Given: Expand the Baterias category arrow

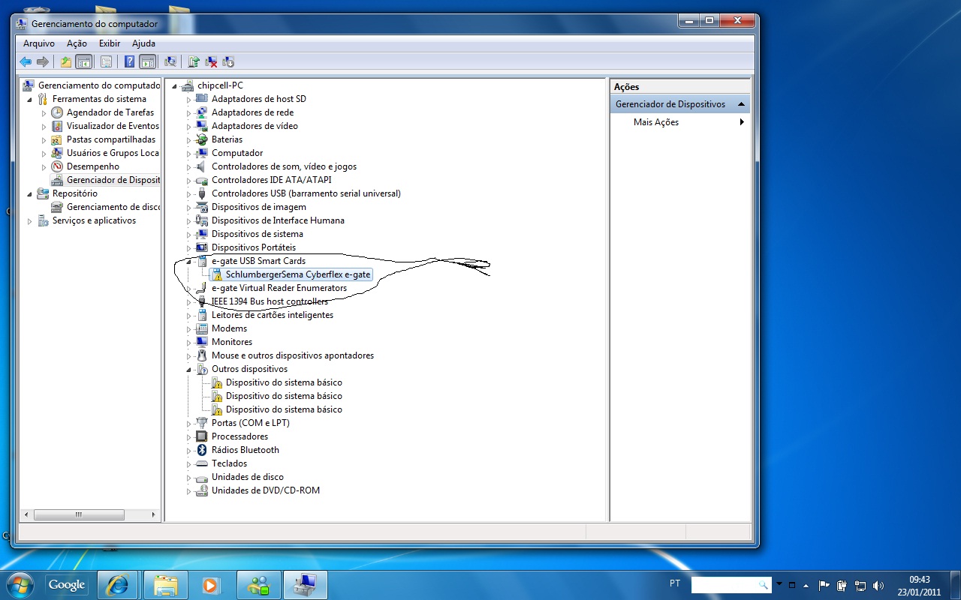Looking at the screenshot, I should [x=189, y=139].
